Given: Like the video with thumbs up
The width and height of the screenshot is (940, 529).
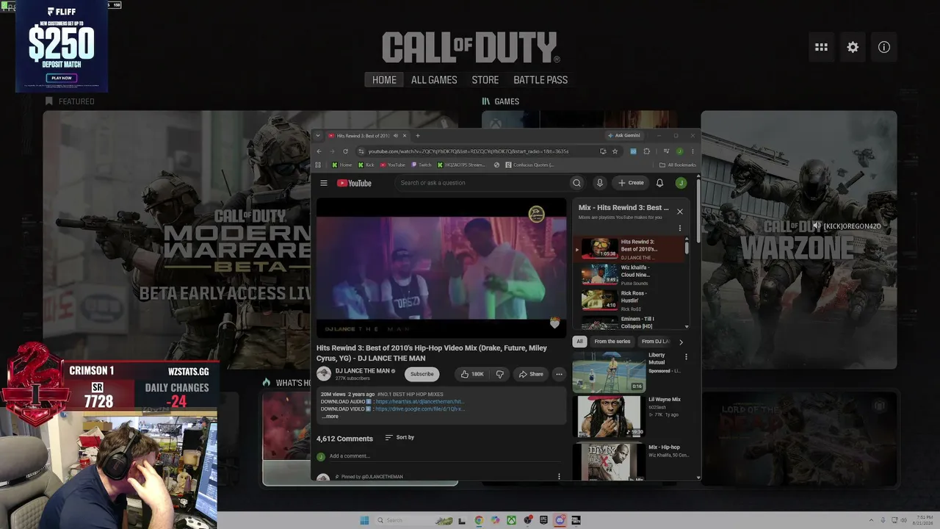Looking at the screenshot, I should pos(472,374).
